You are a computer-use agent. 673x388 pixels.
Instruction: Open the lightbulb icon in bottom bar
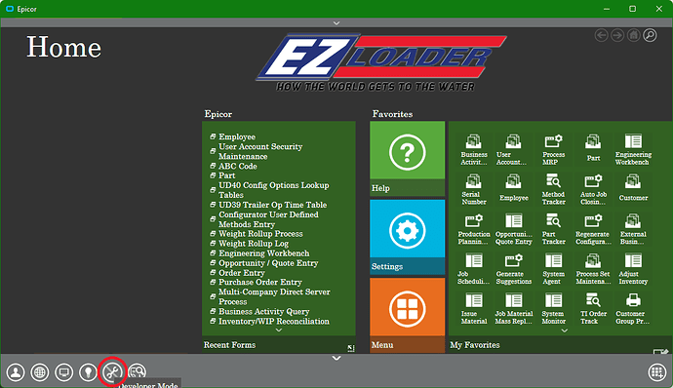[x=89, y=371]
